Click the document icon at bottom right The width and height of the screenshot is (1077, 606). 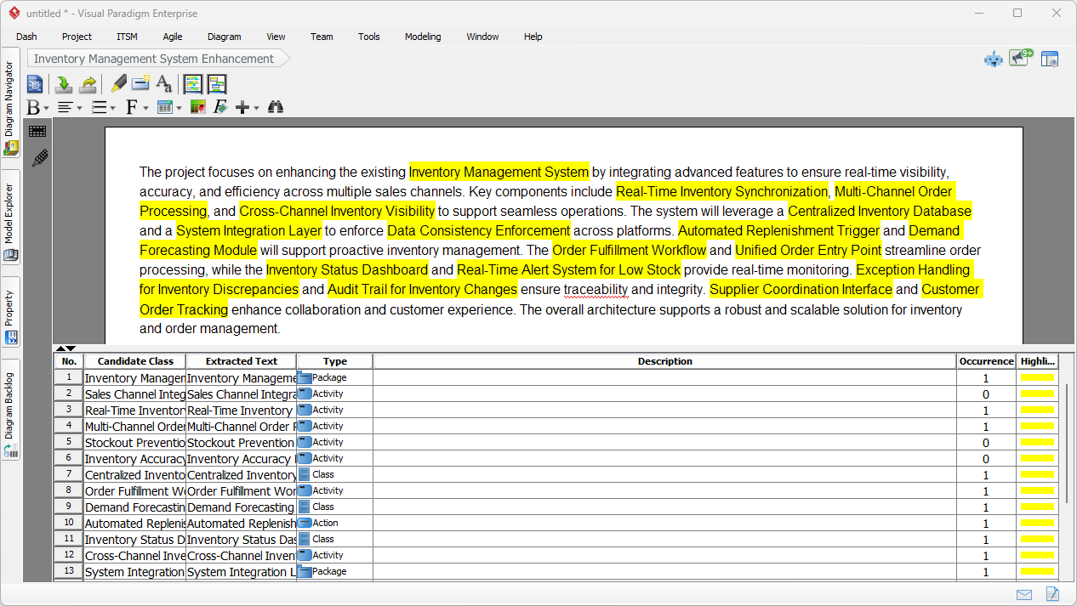coord(1051,594)
